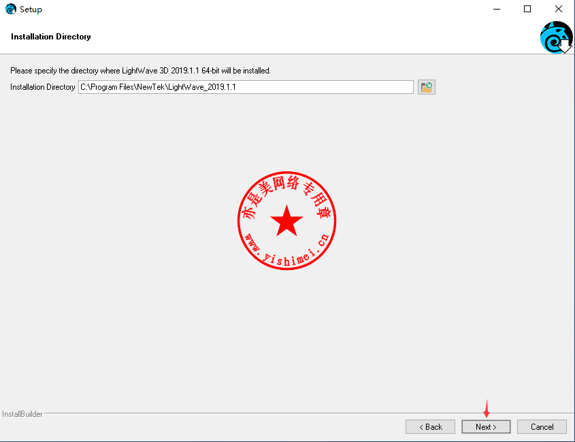
Task: Click the 'InstallBuilder' footer text
Action: 22,414
